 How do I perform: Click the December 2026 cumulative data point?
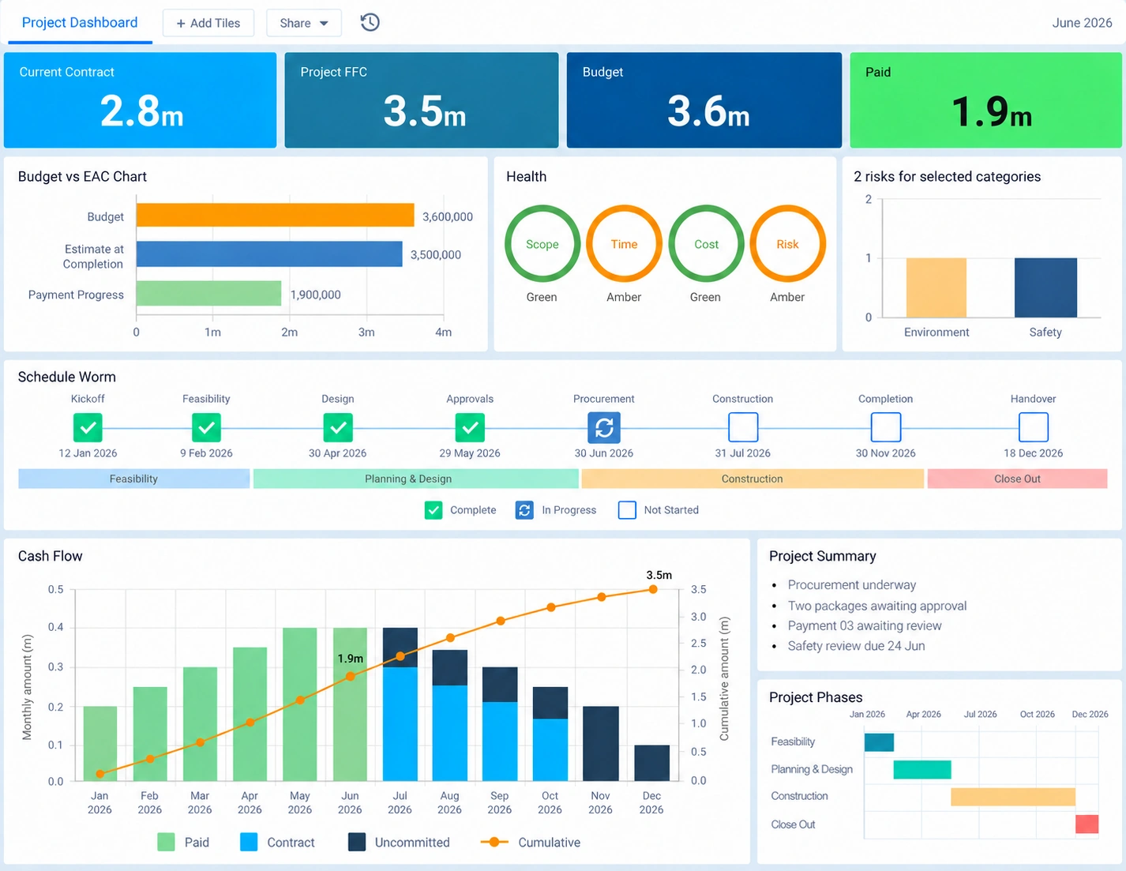click(x=653, y=589)
